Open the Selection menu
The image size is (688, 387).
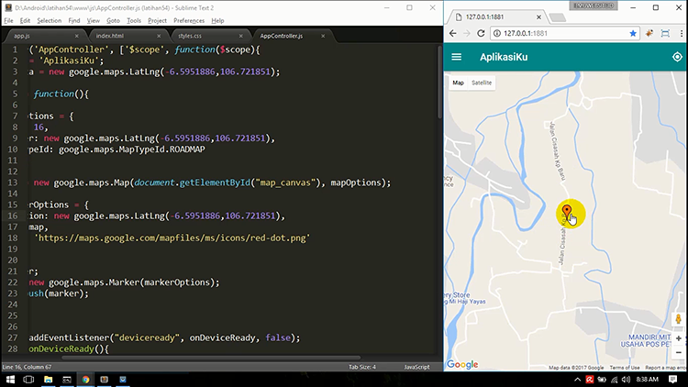pos(50,20)
